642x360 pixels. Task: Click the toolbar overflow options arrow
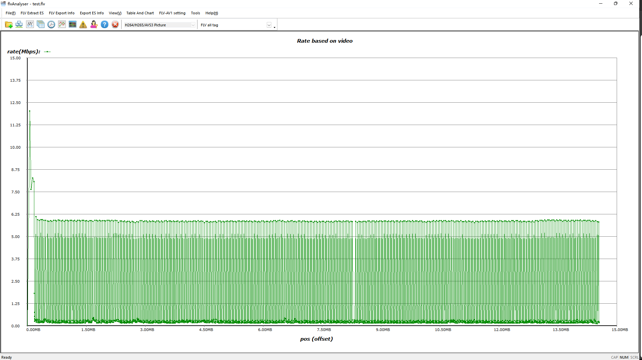click(x=275, y=27)
